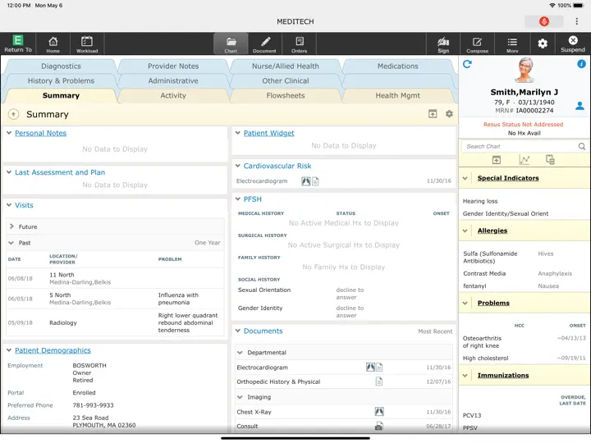Click 'Resus Status Not Addressed' warning

coord(523,125)
